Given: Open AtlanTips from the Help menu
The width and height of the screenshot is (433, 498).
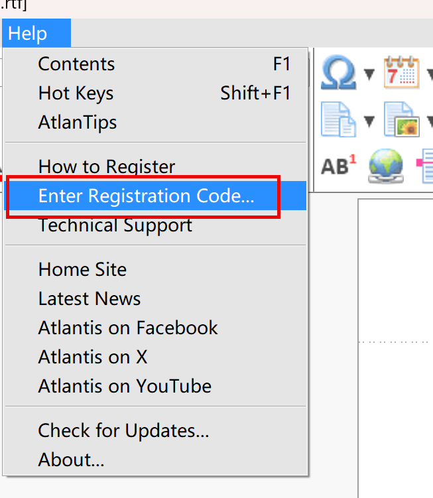Looking at the screenshot, I should click(78, 123).
